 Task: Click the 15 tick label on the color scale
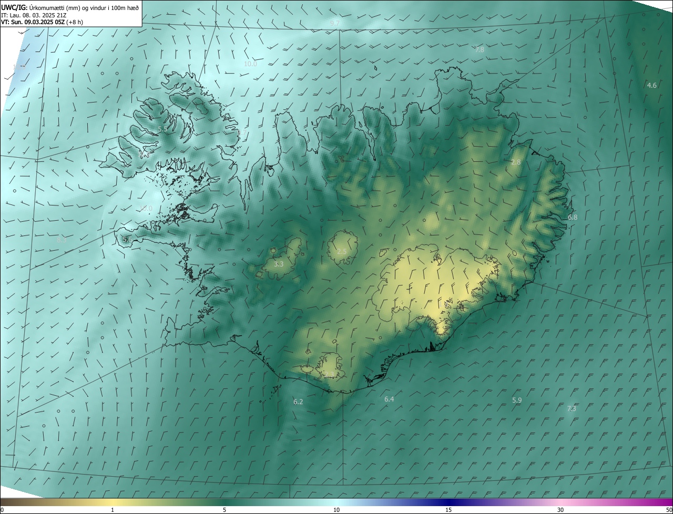[448, 510]
